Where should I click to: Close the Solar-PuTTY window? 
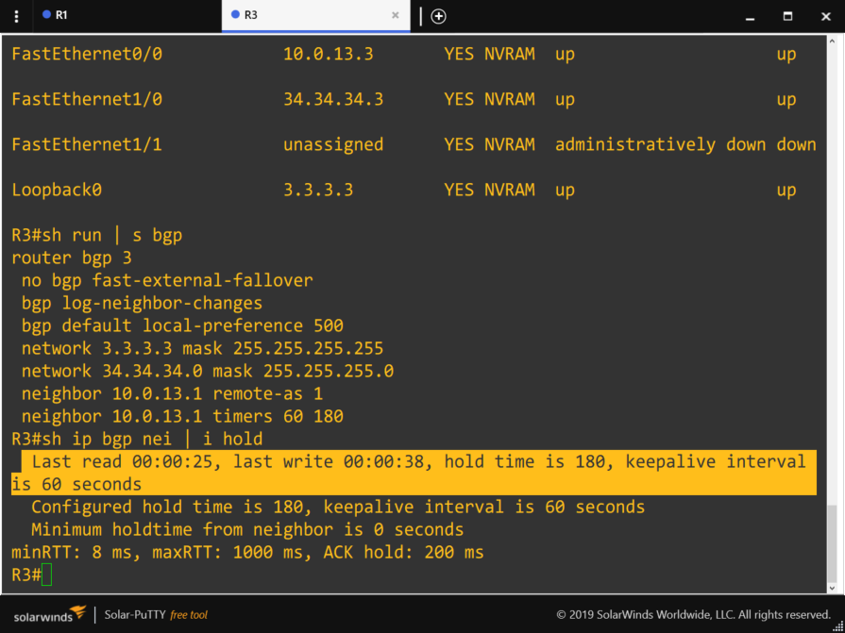click(824, 16)
